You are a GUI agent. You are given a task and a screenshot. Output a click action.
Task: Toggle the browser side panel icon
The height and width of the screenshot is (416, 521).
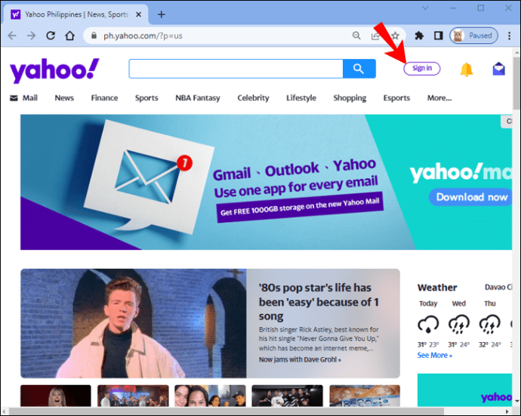click(438, 35)
